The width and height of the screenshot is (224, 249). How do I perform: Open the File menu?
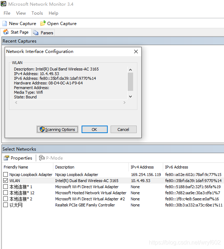(x=7, y=13)
